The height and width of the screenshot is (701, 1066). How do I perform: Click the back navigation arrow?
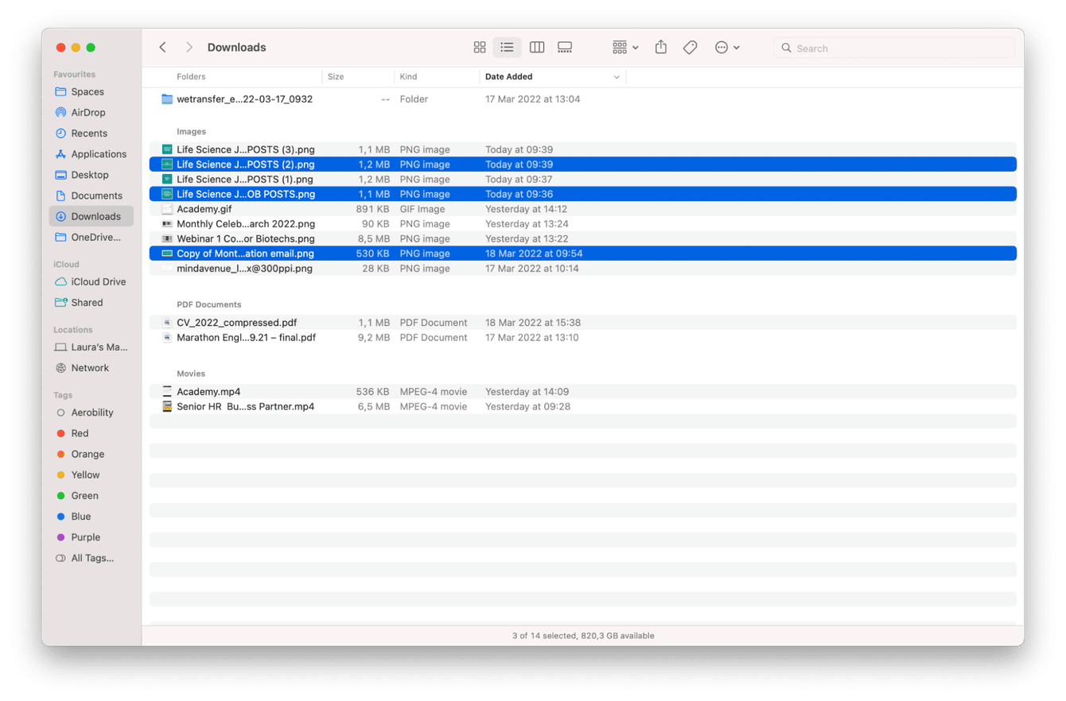(x=162, y=47)
